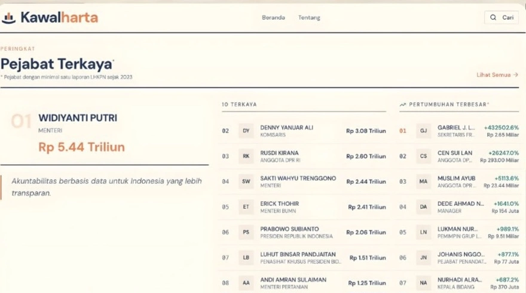
Task: Click the Pejabat Terkaya heading
Action: tap(56, 64)
